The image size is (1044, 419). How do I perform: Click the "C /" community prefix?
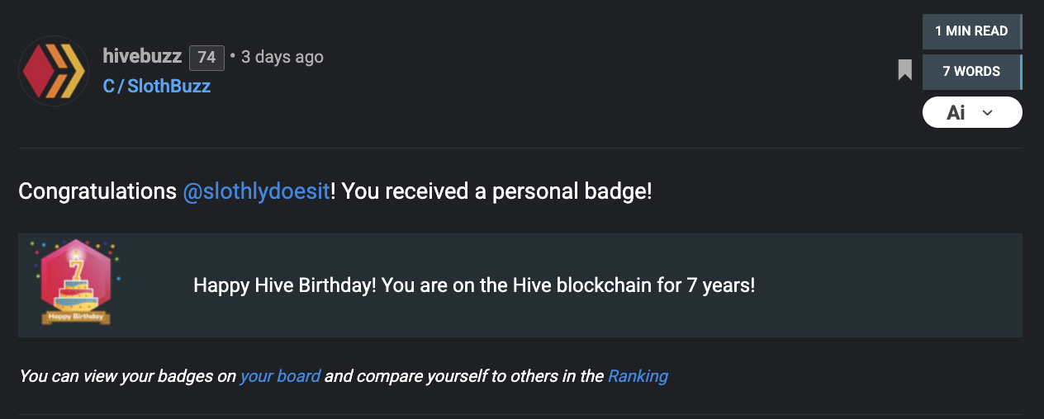[112, 86]
